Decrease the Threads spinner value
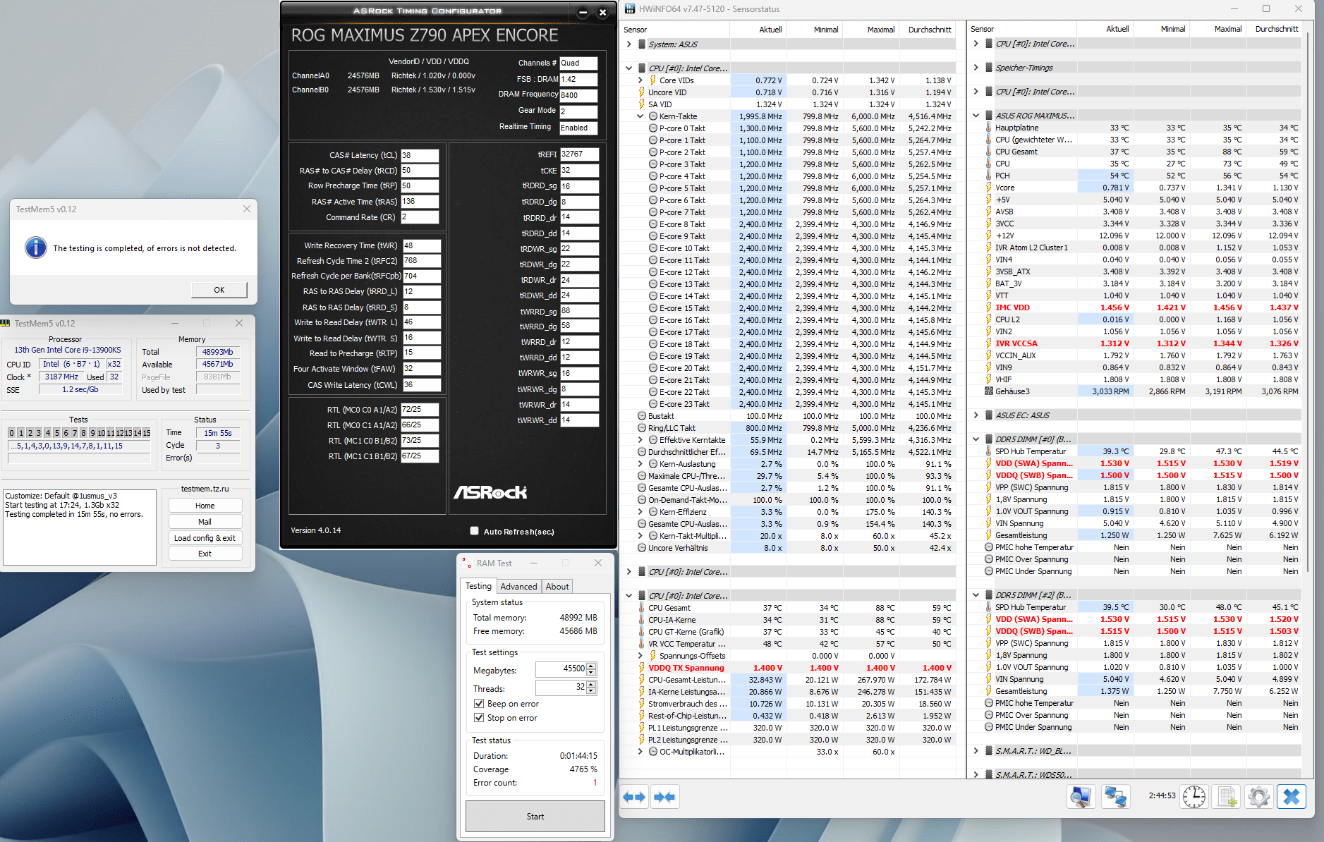1324x842 pixels. point(591,690)
